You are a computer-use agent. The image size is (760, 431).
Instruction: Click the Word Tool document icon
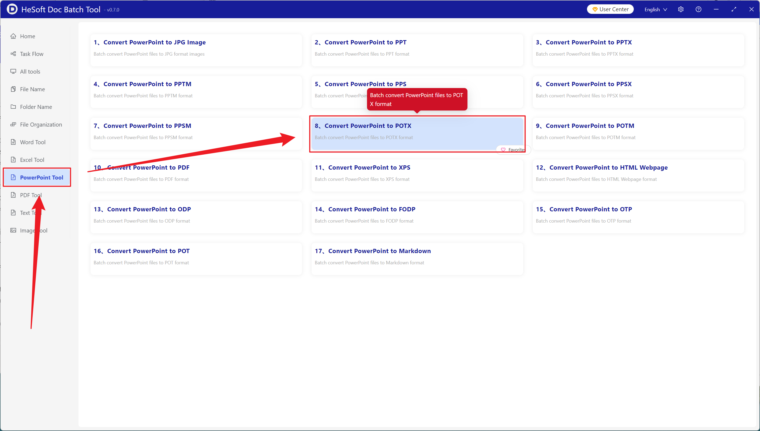coord(13,142)
